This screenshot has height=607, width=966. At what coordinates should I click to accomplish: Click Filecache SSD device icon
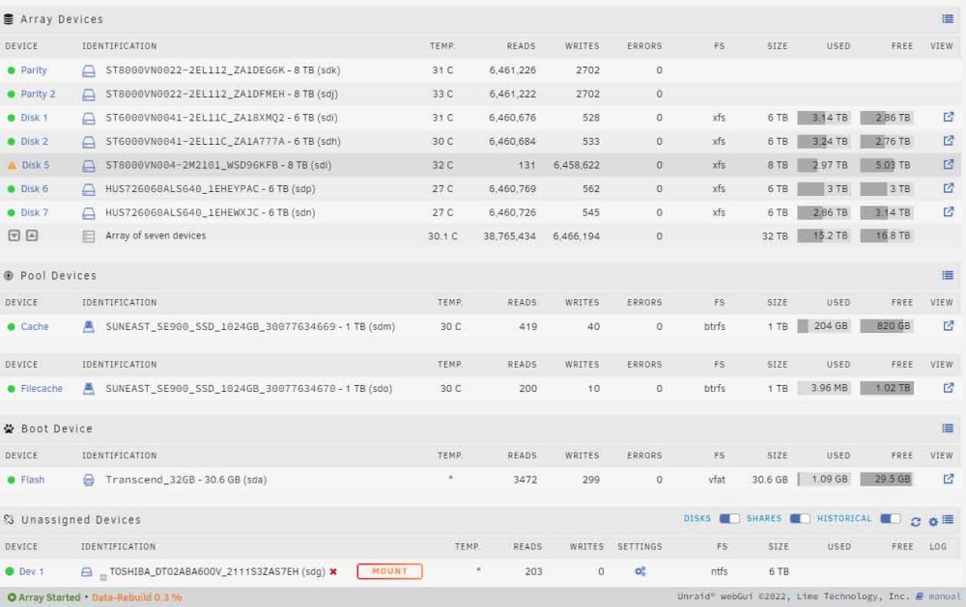[x=89, y=389]
